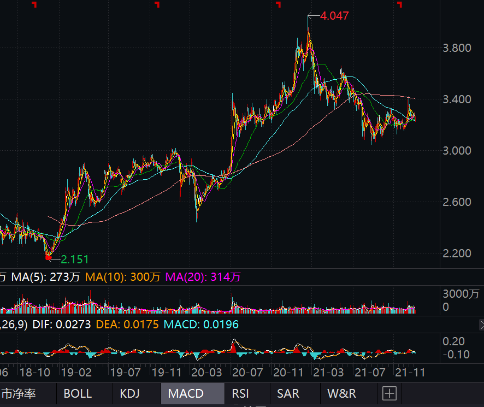
Task: Click the first red marker at top
Action: [x=34, y=4]
